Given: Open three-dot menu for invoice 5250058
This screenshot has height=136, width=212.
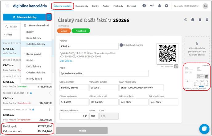Looking at the screenshot, I should (x=50, y=93).
